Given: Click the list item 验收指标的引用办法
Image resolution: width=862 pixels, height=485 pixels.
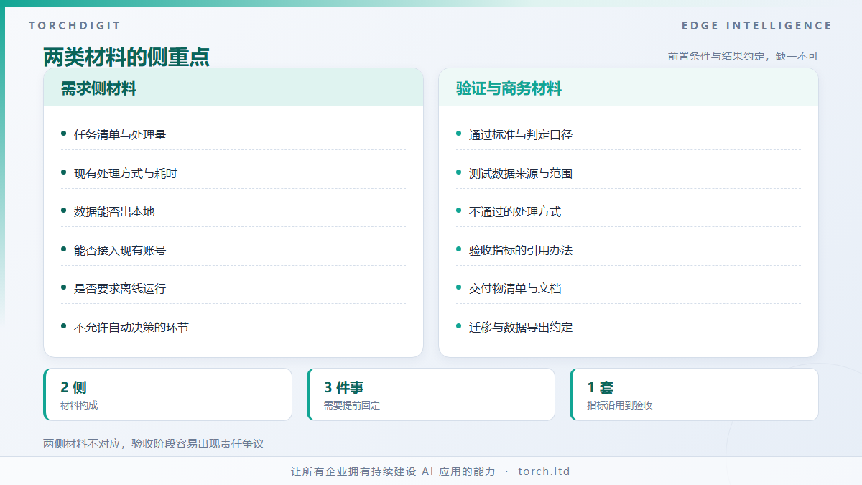Looking at the screenshot, I should (521, 250).
